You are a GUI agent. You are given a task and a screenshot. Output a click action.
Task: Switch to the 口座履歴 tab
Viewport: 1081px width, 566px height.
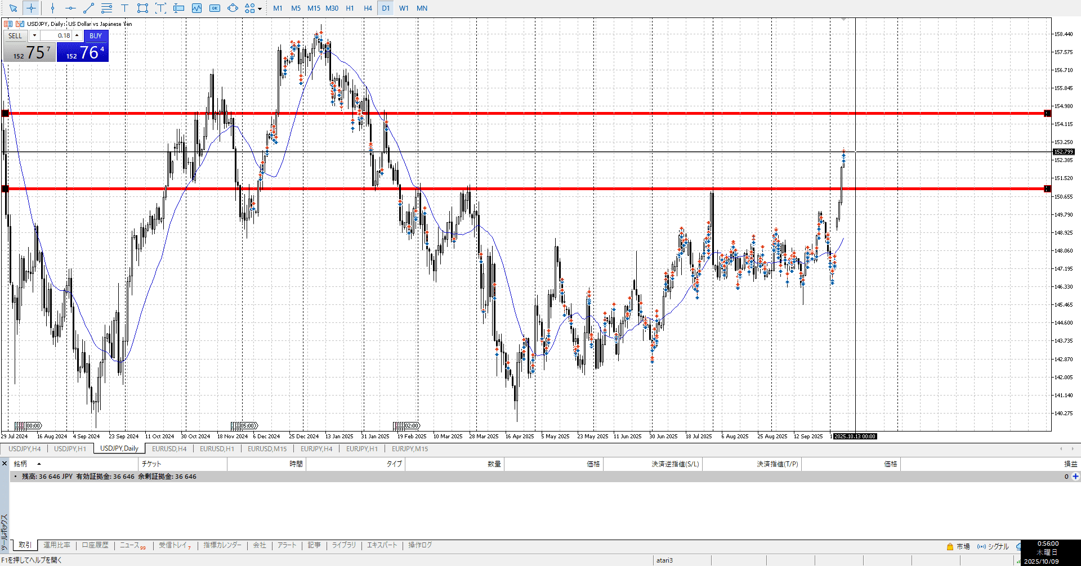95,545
